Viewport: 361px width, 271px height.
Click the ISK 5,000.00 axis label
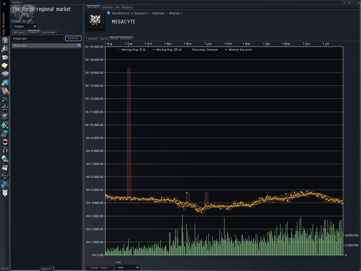pyautogui.click(x=95, y=190)
